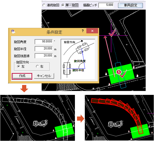
Task: Click the 車両設定 button
Action: click(x=130, y=5)
